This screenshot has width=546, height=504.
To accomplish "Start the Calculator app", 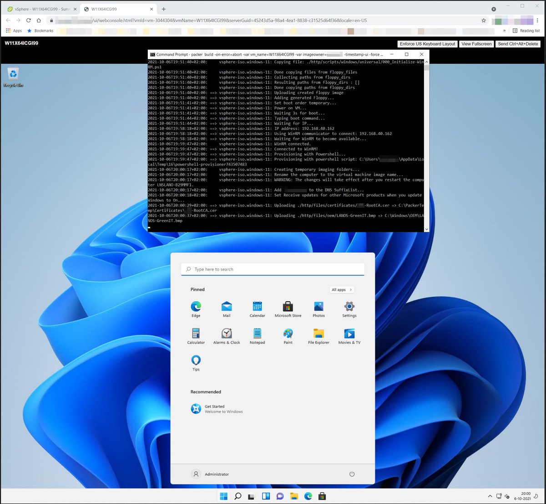I will [196, 336].
